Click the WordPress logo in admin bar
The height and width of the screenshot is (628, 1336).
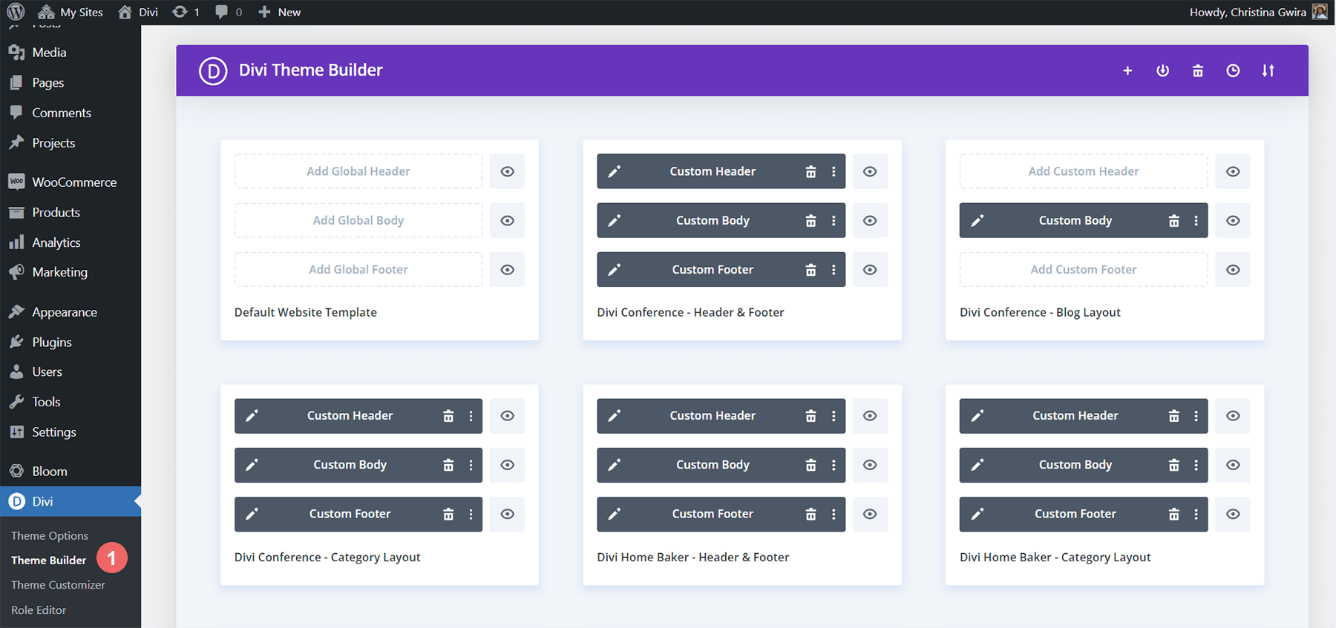pos(16,12)
